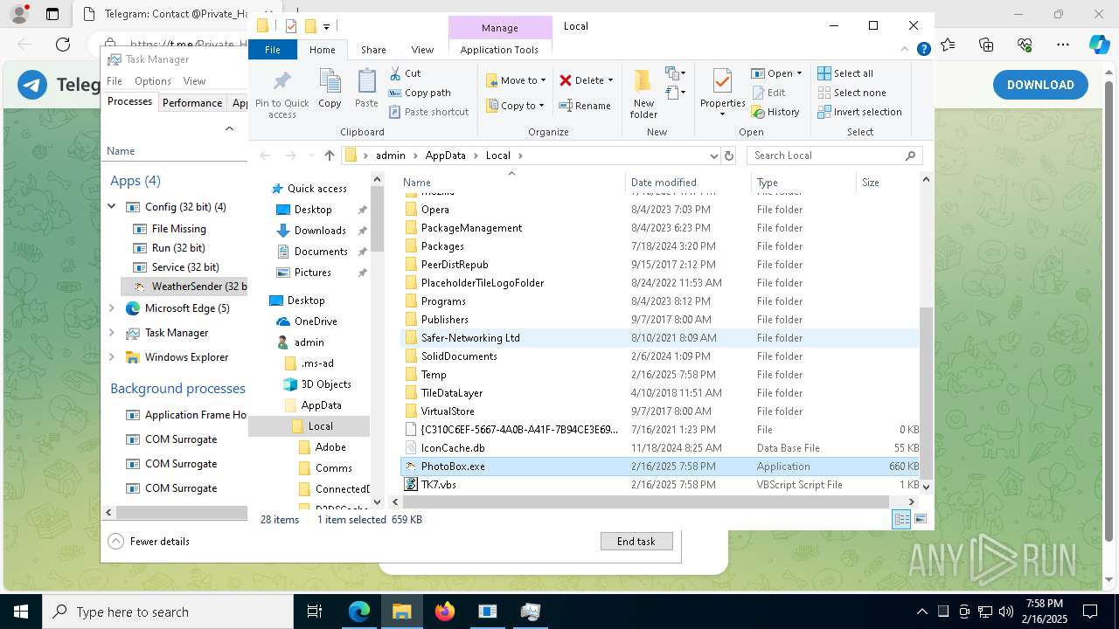This screenshot has height=629, width=1119.
Task: Select Downloads in Quick access
Action: tap(320, 231)
